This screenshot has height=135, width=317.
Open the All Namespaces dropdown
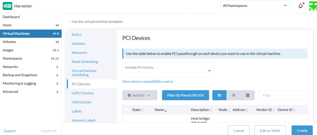point(255,6)
